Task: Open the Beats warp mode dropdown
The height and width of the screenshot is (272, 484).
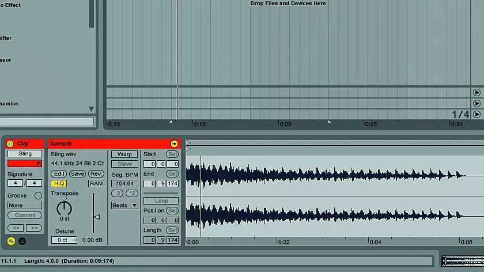Action: pyautogui.click(x=124, y=205)
